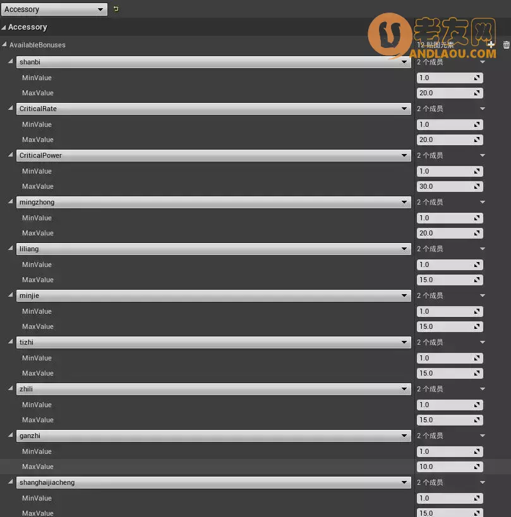The width and height of the screenshot is (511, 517).
Task: Click the yellow reset-to-default arrow icon
Action: point(116,9)
